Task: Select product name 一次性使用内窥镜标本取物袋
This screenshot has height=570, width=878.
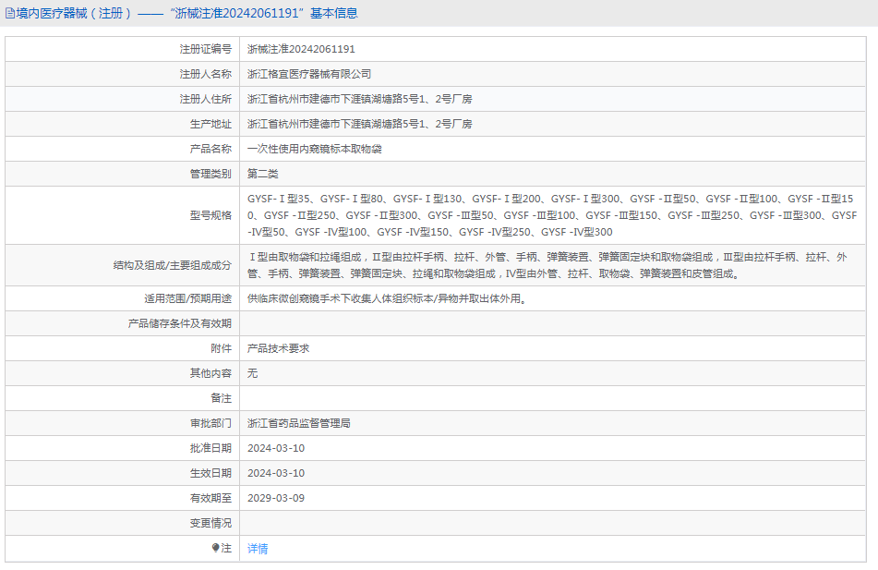Action: click(315, 149)
